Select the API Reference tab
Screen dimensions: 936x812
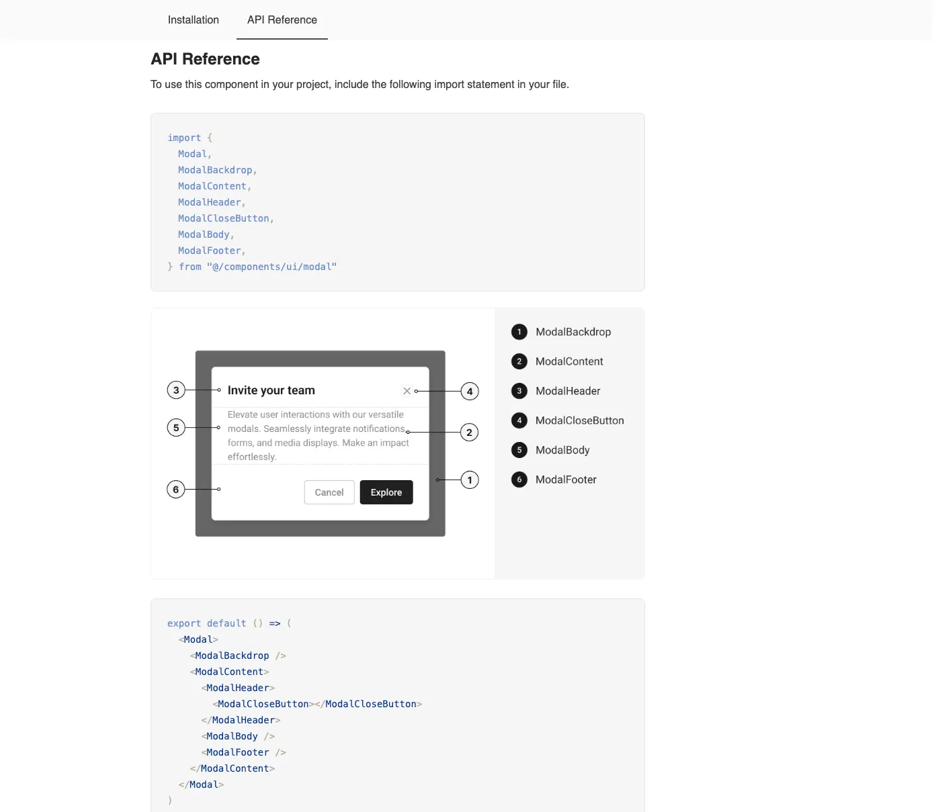pyautogui.click(x=282, y=20)
